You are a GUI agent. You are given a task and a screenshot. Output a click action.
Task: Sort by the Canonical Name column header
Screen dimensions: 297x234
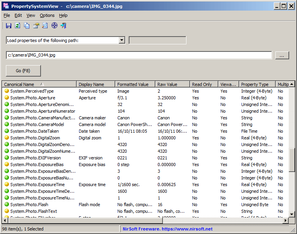click(39, 84)
